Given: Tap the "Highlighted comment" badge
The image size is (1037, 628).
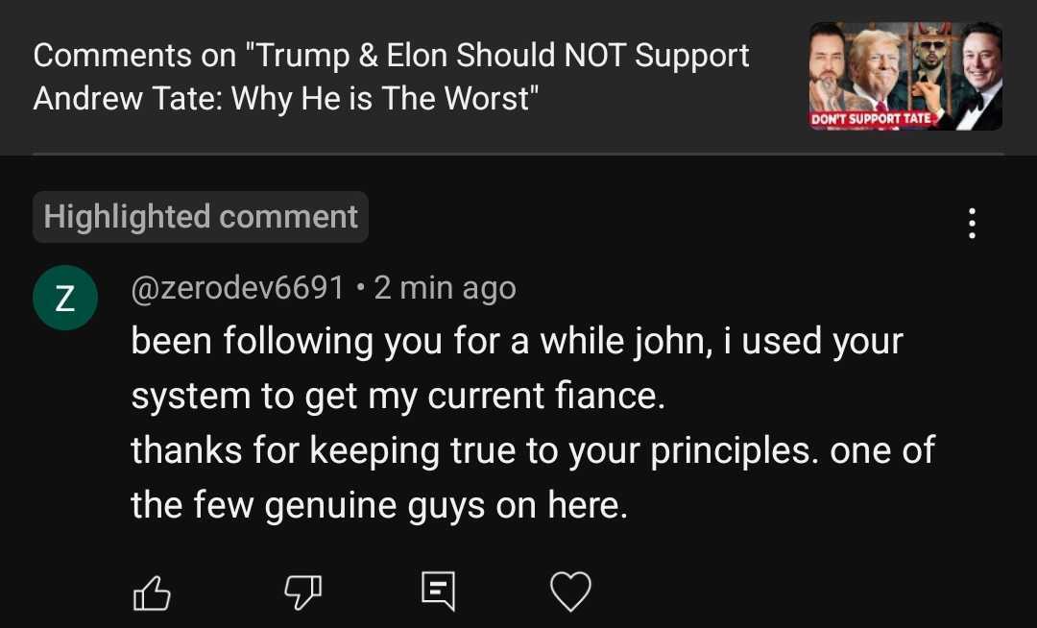Looking at the screenshot, I should click(x=201, y=217).
